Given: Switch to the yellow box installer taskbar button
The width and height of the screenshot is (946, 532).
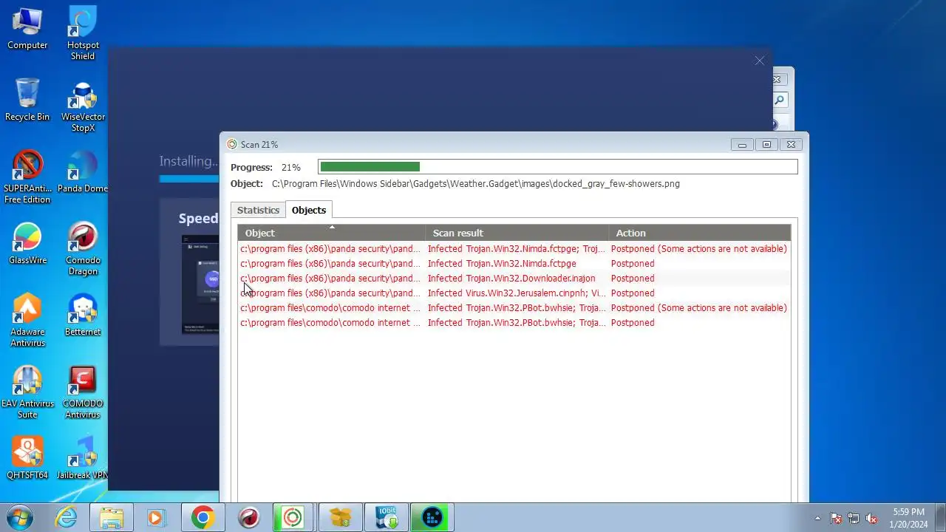Looking at the screenshot, I should 341,518.
